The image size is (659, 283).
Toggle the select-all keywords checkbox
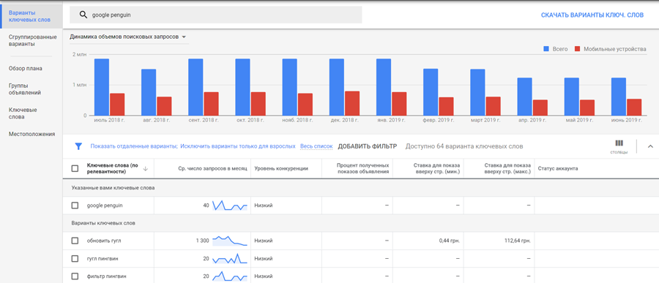point(75,168)
